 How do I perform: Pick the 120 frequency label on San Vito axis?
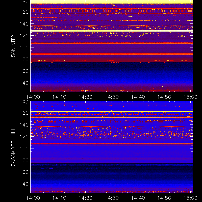click(24, 36)
